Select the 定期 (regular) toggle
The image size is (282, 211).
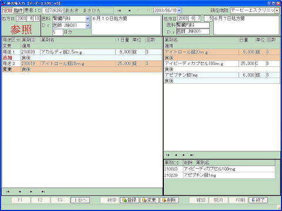(8, 11)
